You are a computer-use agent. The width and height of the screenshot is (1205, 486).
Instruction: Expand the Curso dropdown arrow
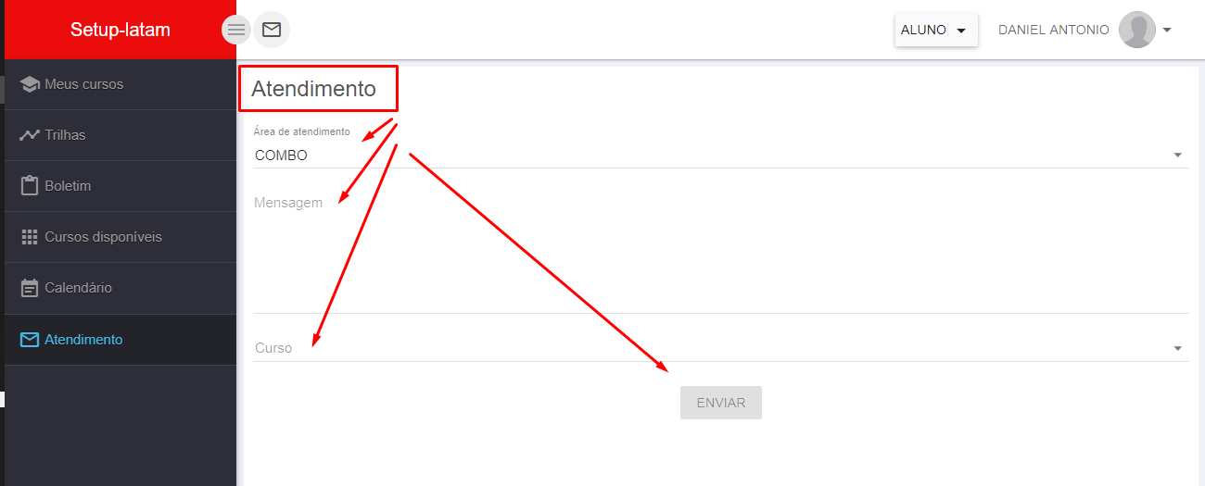click(x=1178, y=348)
